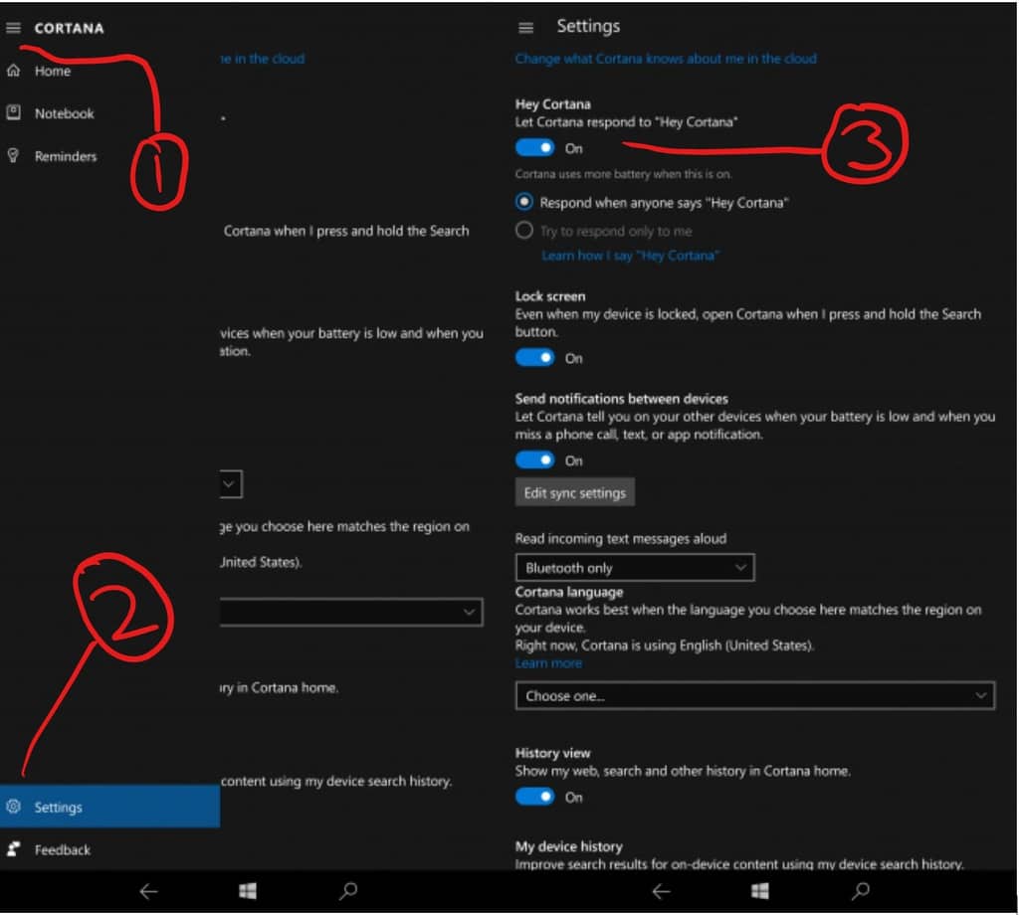Click the Send notifications between devices heading

[622, 399]
